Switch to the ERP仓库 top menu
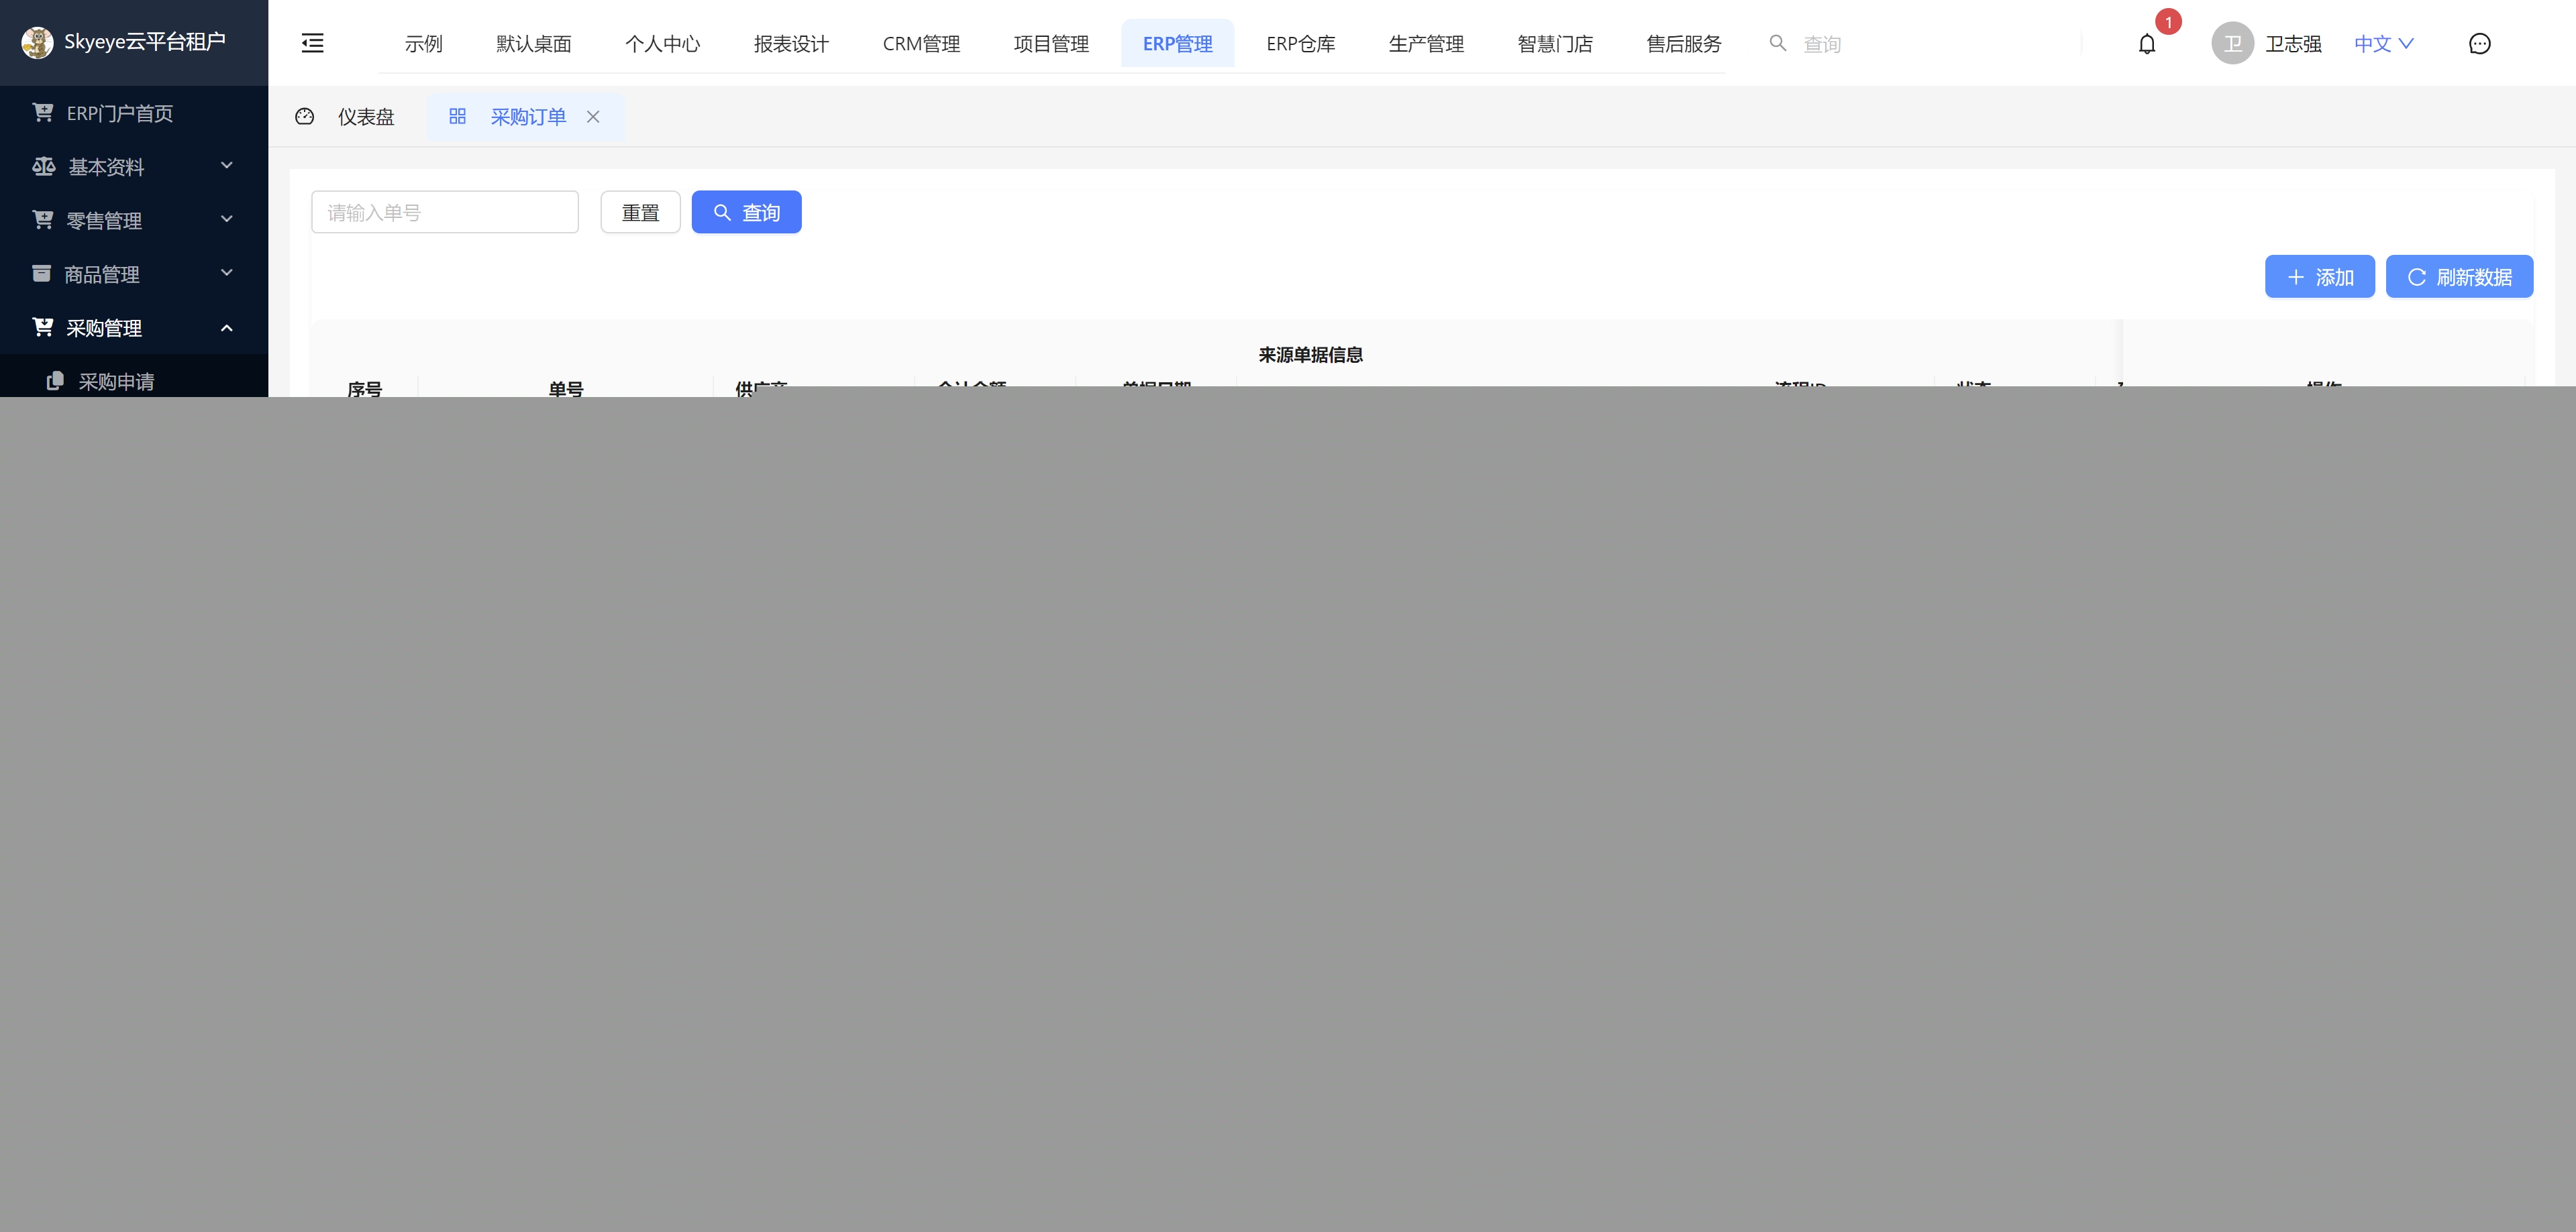2576x1232 pixels. pos(1300,44)
